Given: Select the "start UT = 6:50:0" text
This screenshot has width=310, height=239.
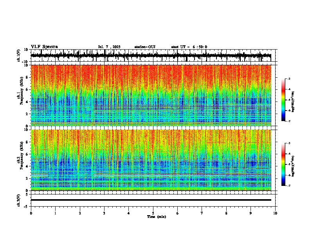Looking at the screenshot, I should 189,47.
